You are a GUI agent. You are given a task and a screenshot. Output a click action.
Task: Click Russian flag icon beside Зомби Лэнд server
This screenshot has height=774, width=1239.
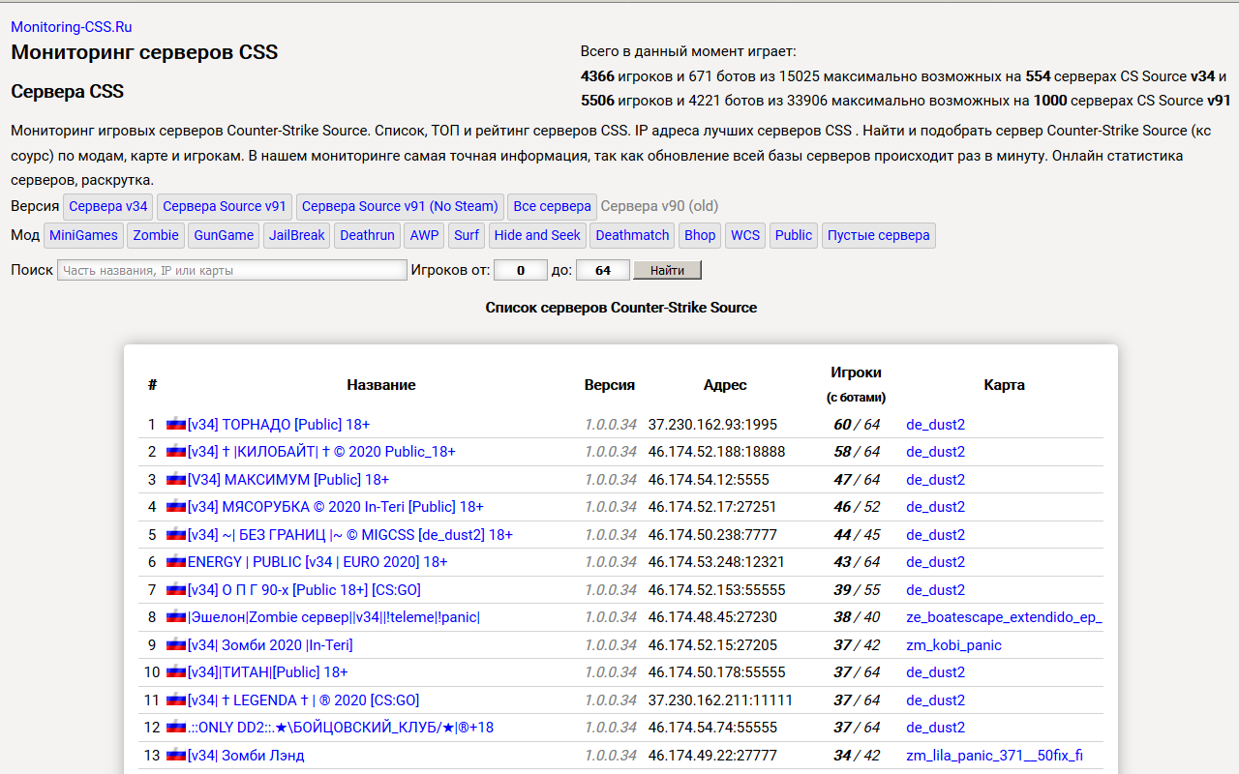pos(176,755)
